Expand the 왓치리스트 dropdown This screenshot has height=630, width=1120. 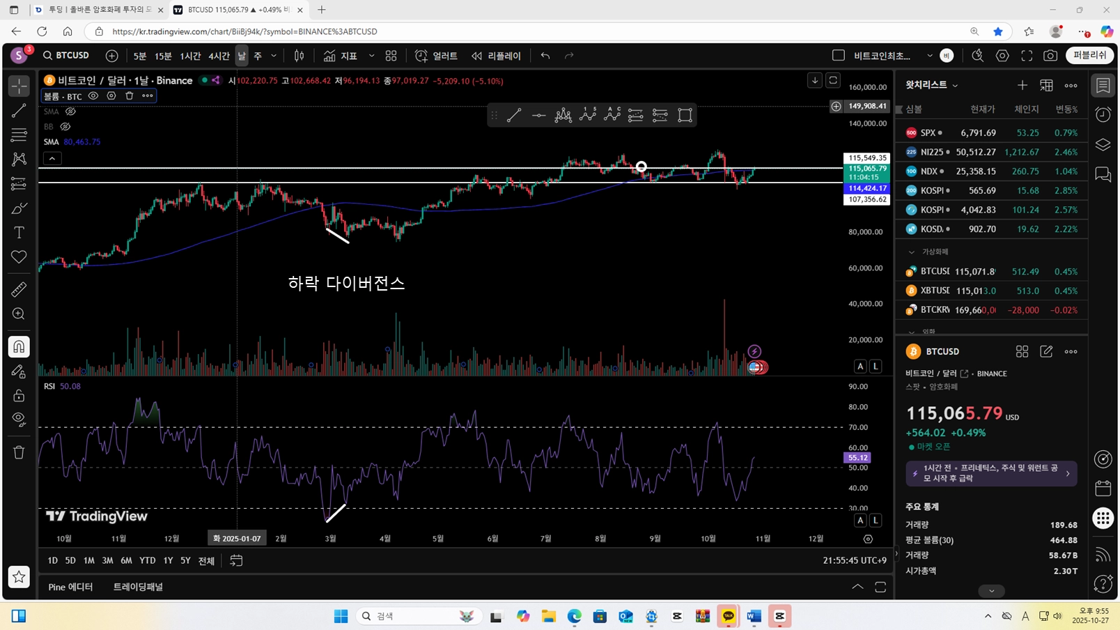tap(955, 85)
